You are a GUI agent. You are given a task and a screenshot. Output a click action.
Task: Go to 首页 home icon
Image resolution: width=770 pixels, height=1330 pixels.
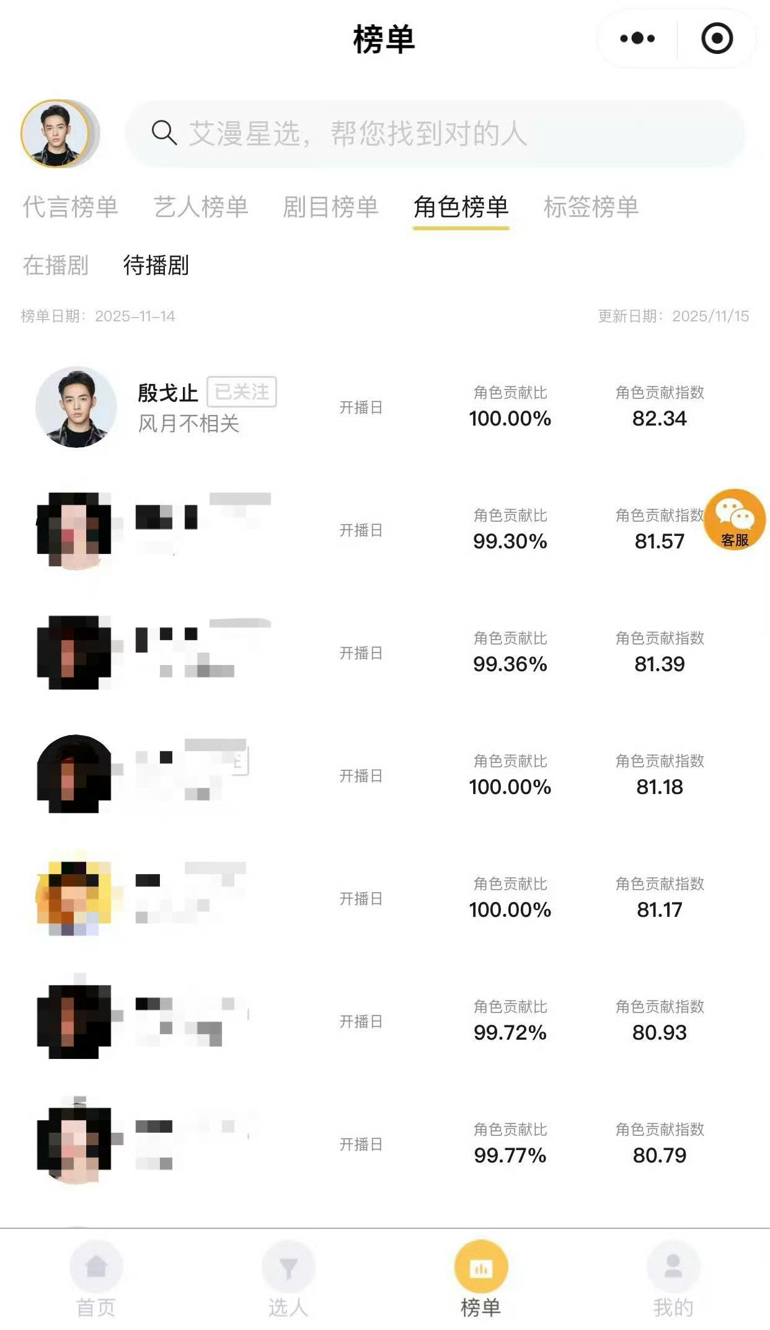[x=96, y=1267]
